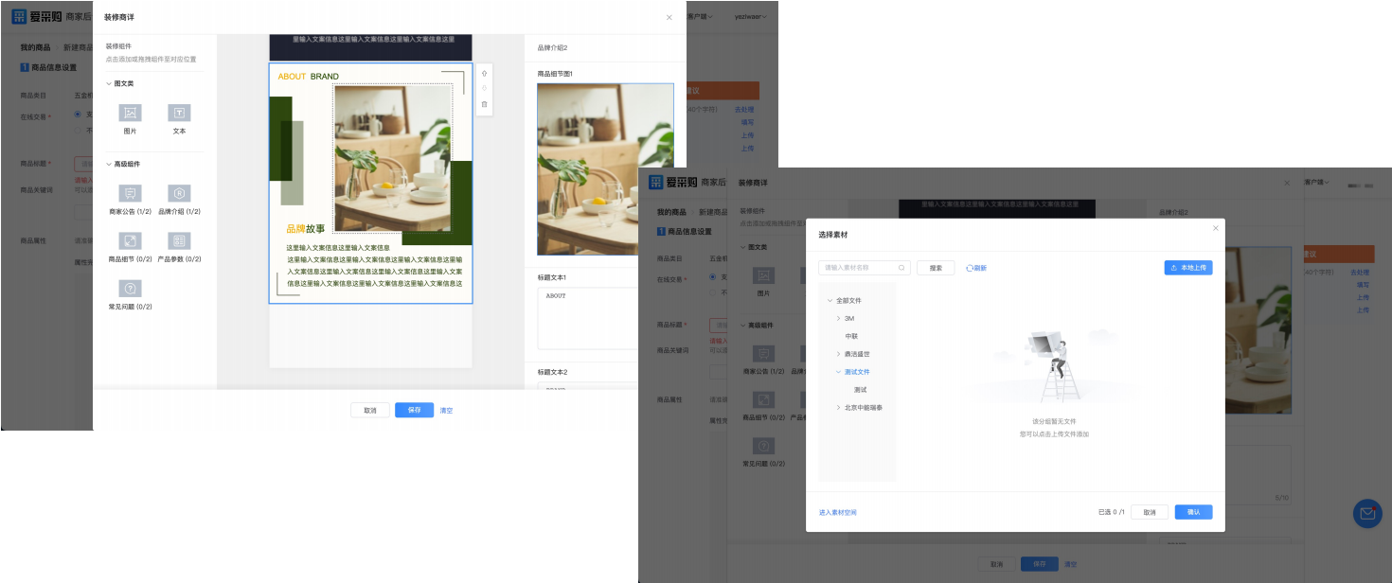Viewport: 1392px width, 583px height.
Task: Click 清空 in the left editor window footer
Action: click(x=446, y=411)
